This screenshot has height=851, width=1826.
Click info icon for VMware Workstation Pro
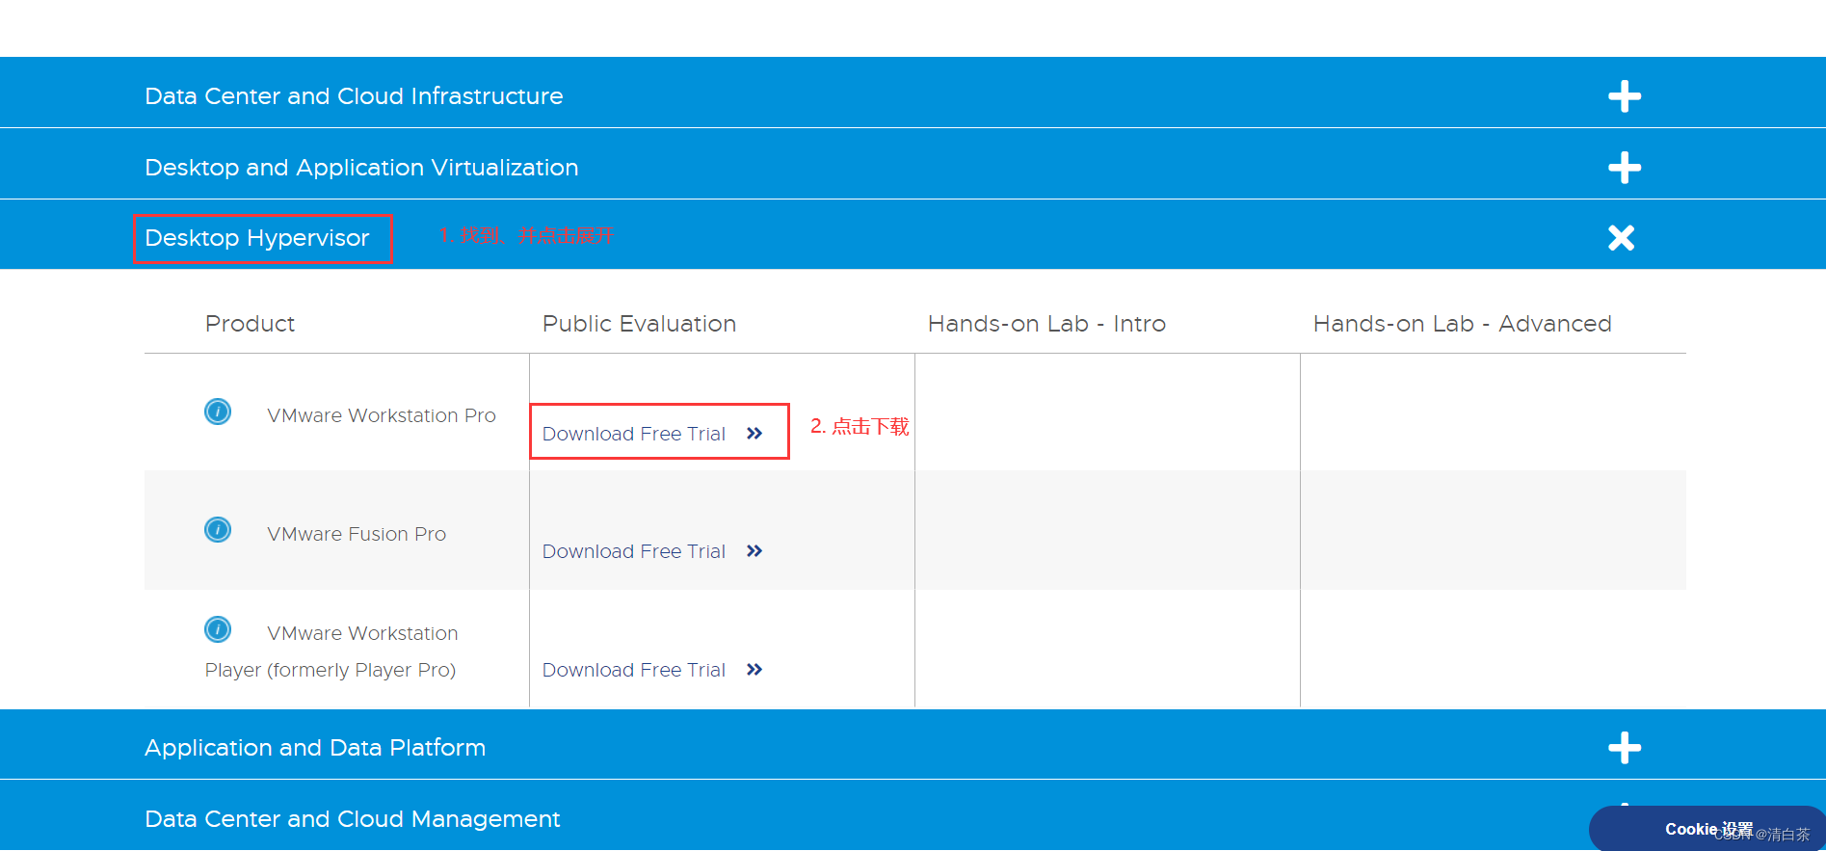[218, 412]
